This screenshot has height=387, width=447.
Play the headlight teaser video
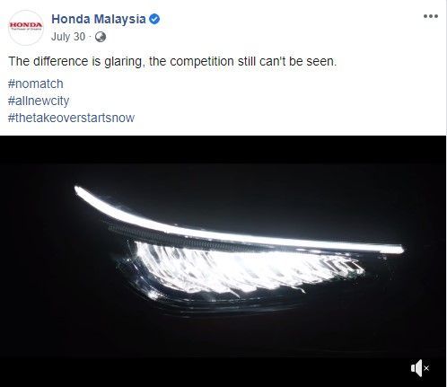223,261
